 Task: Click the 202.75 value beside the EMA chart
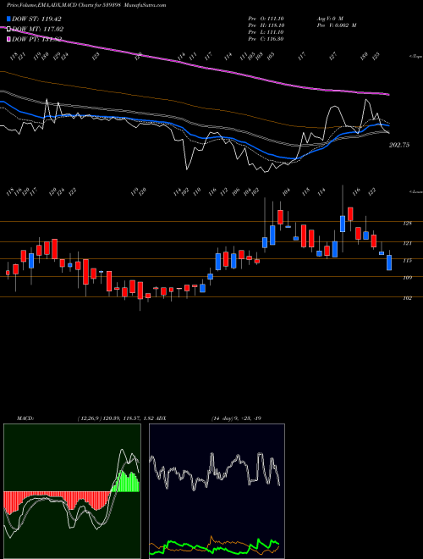[x=399, y=145]
